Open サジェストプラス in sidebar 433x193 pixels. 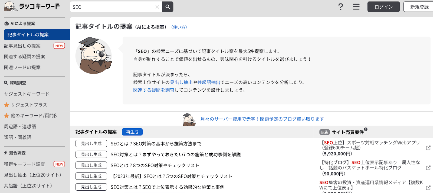(x=29, y=105)
